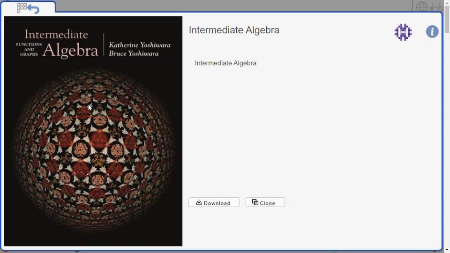Image resolution: width=450 pixels, height=253 pixels.
Task: Open the Intermediate Algebra cover thumbnail
Action: pos(93,131)
